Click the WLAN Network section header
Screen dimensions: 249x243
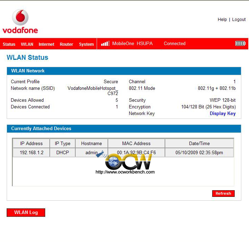(x=124, y=71)
